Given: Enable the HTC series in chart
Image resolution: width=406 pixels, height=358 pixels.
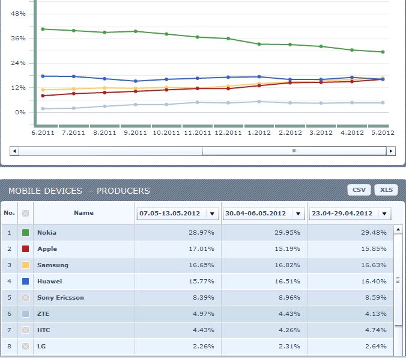Looking at the screenshot, I should [x=25, y=330].
